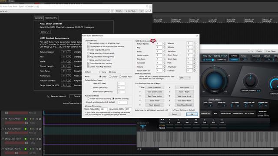The image size is (278, 156).
Task: Select Cents for Detune display
Action: pos(110,72)
